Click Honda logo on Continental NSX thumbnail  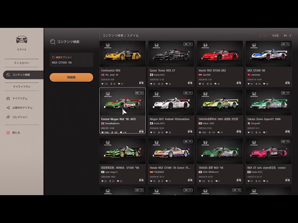108,46
